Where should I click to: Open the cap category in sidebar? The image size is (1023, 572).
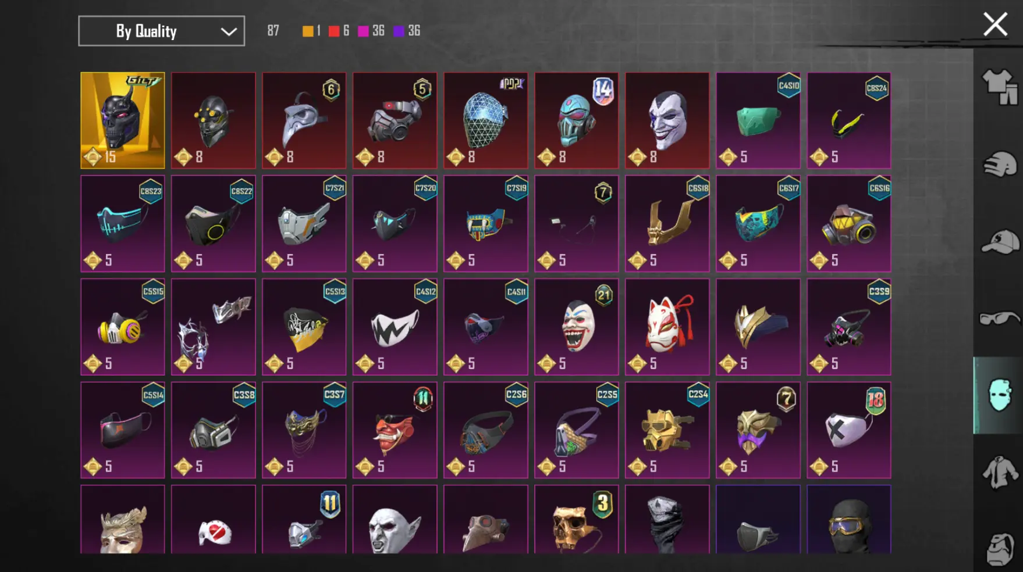click(999, 242)
